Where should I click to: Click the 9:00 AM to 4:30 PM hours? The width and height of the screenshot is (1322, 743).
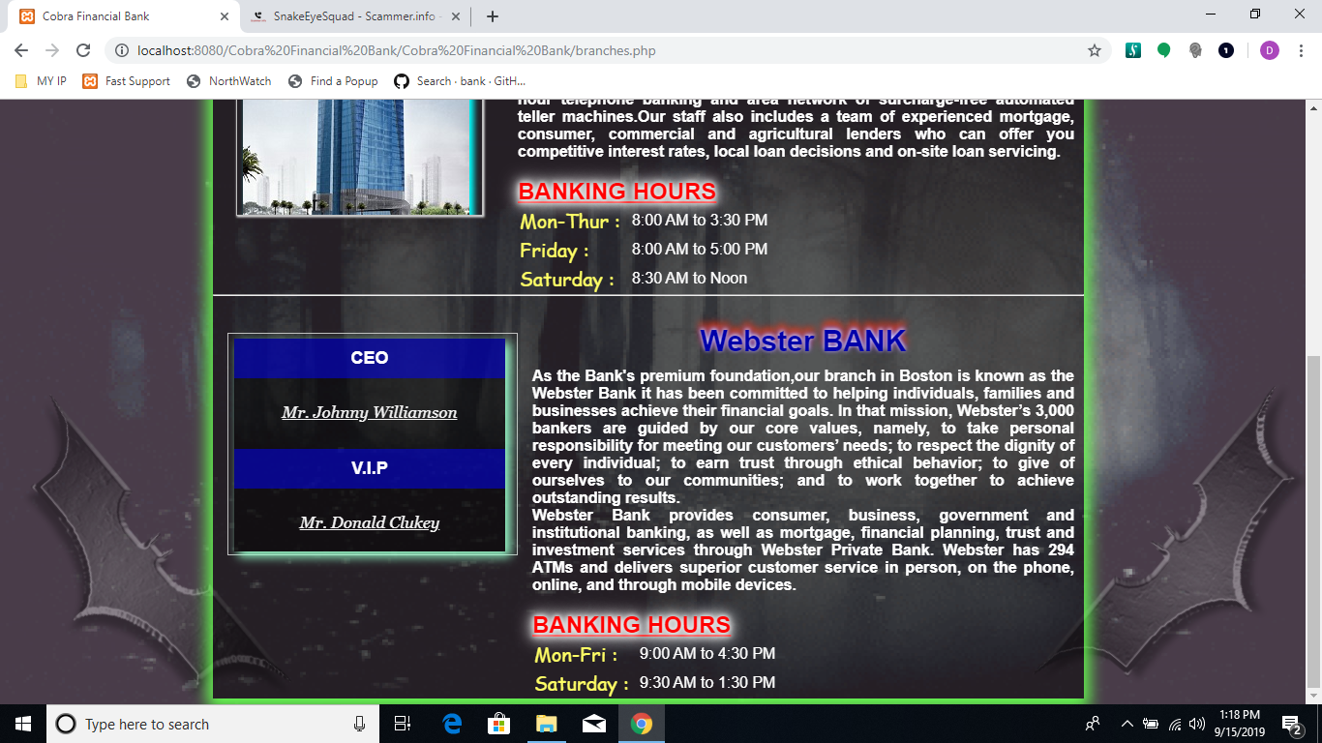[x=707, y=654]
